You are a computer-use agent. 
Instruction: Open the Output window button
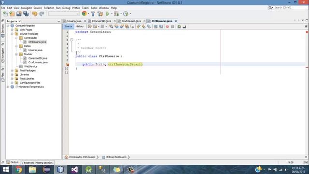[13, 162]
